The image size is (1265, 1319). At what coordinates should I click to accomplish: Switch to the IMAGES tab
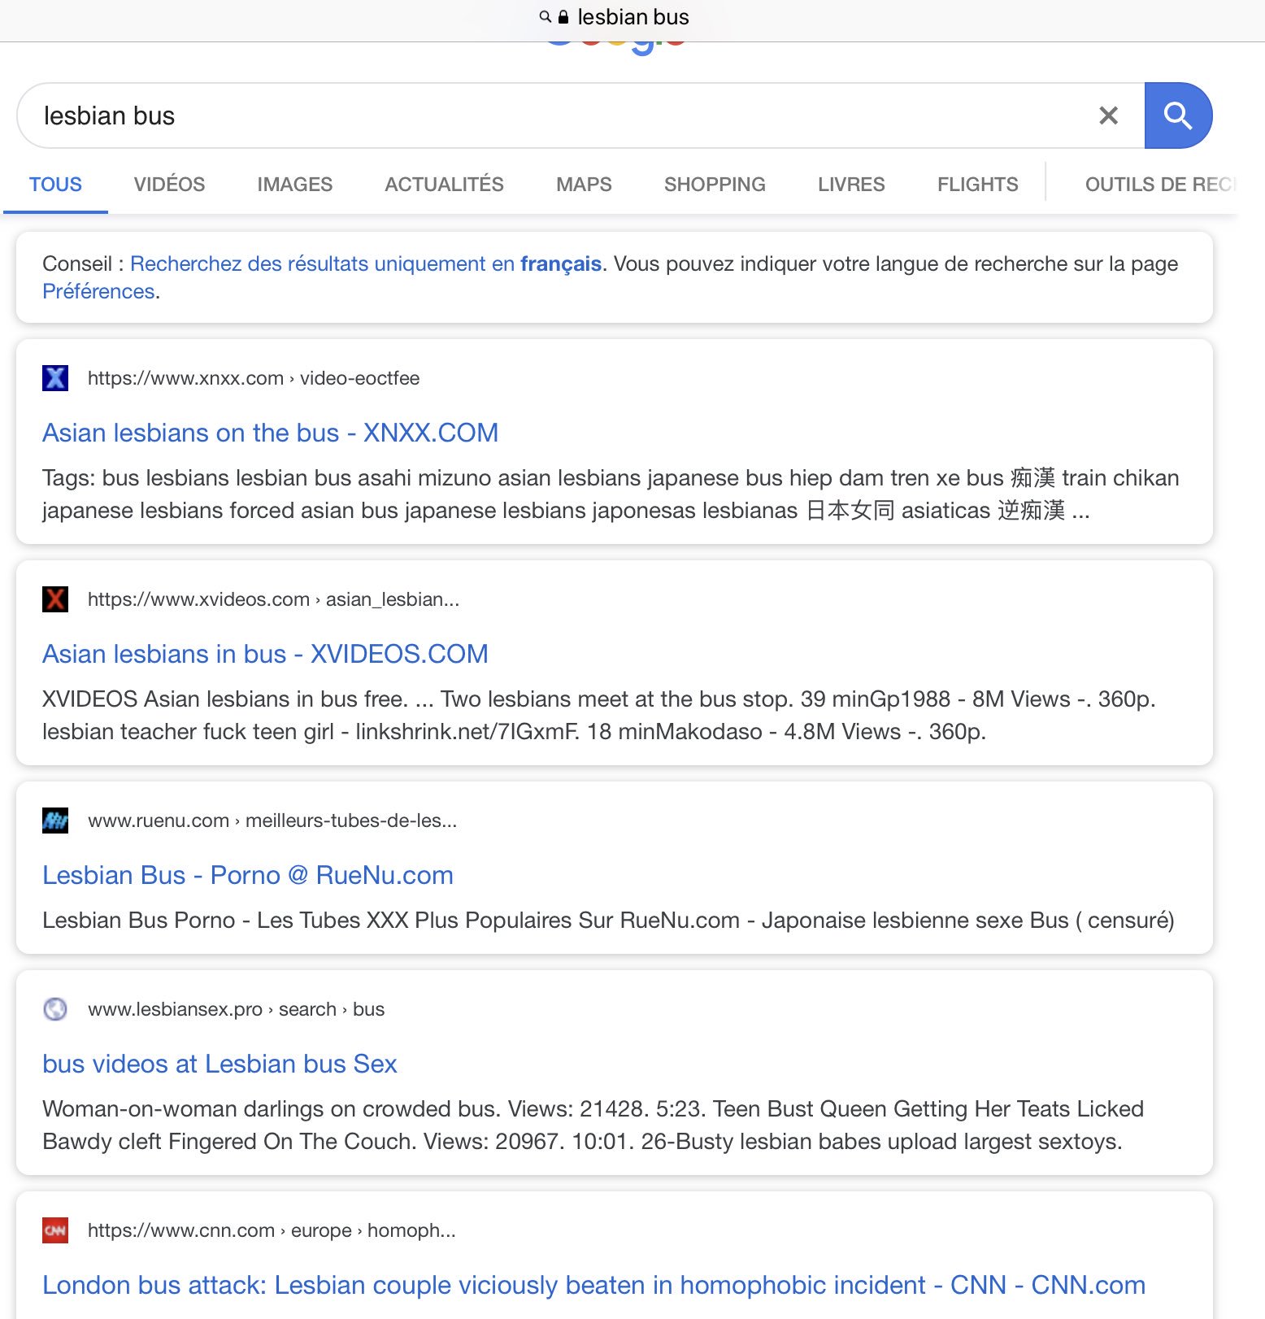tap(294, 185)
